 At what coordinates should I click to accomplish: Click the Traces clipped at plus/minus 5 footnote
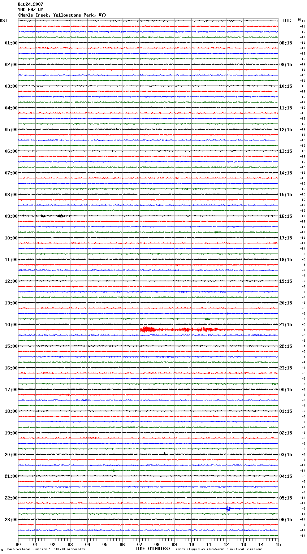(218, 549)
